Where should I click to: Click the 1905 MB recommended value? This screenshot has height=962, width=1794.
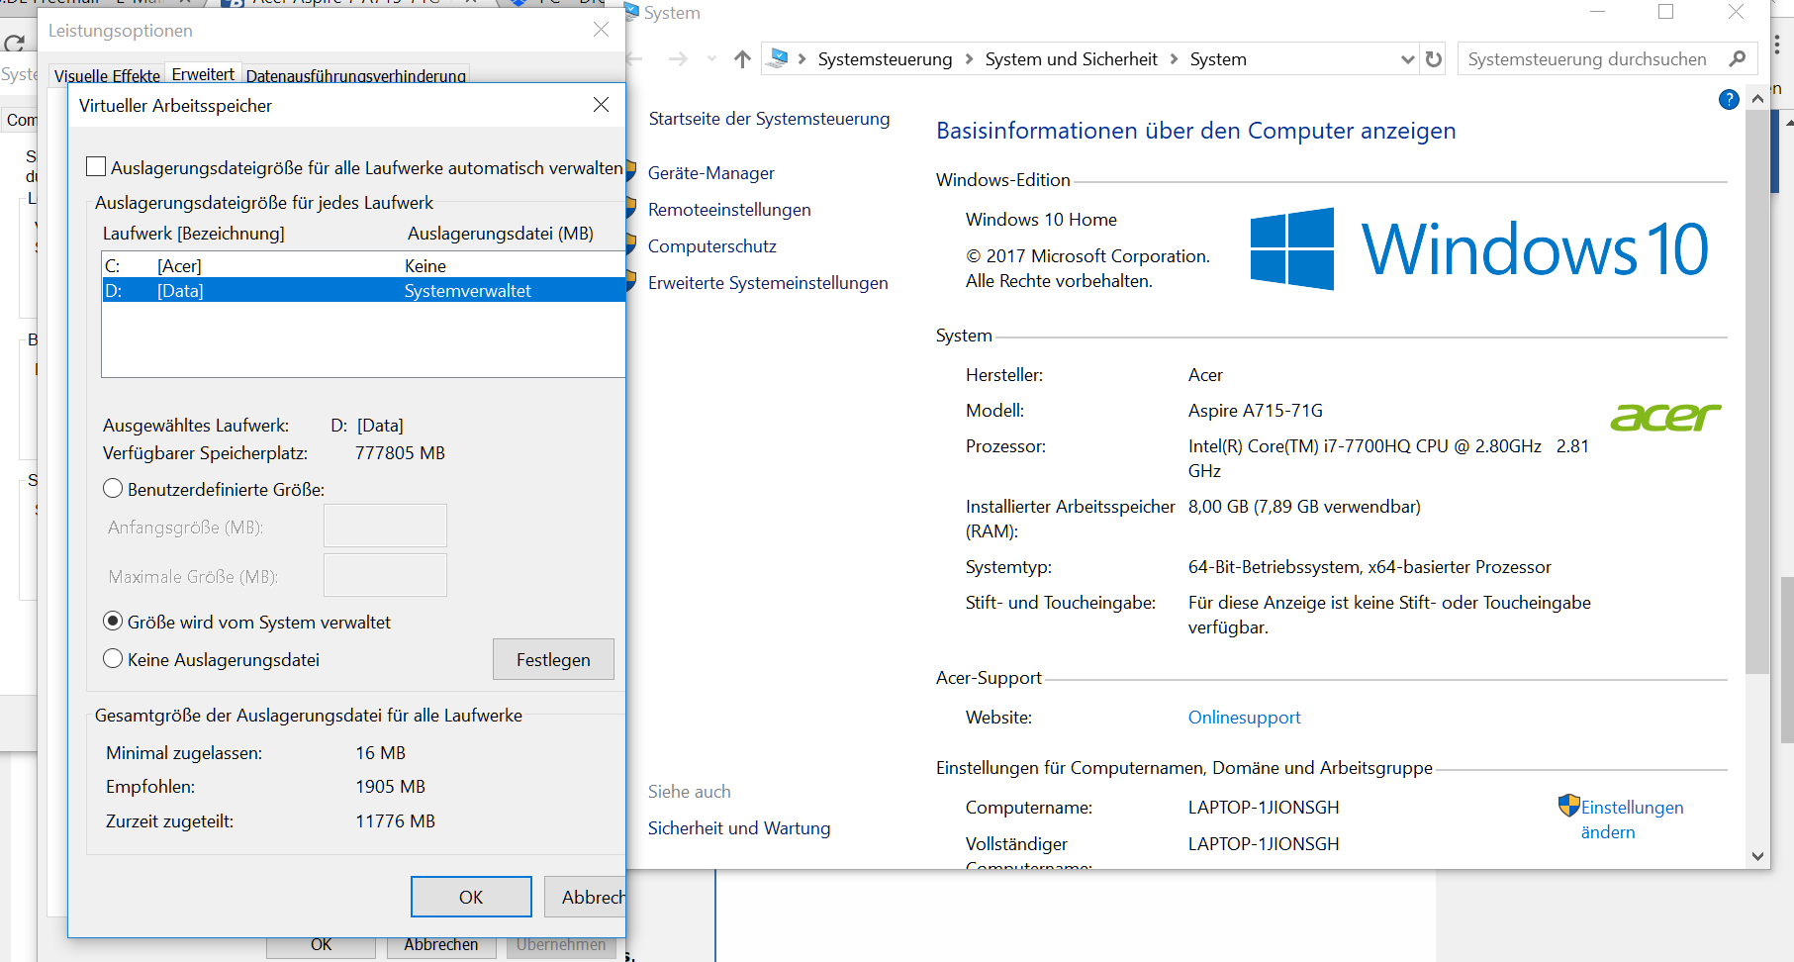(390, 787)
